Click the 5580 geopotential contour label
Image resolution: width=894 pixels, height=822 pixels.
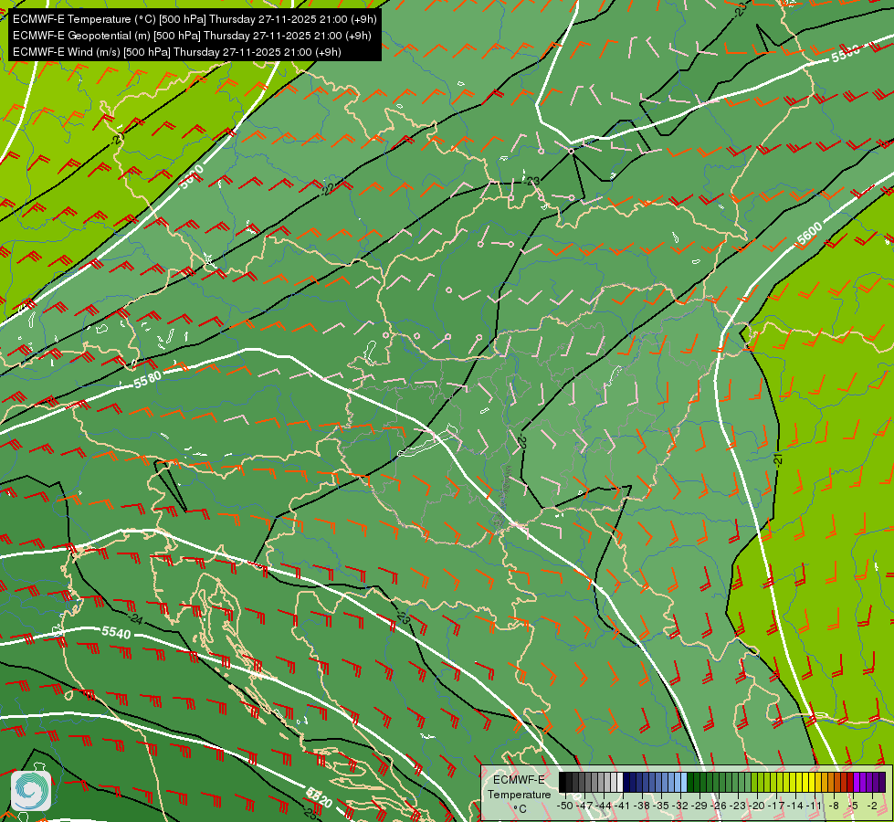pos(148,380)
